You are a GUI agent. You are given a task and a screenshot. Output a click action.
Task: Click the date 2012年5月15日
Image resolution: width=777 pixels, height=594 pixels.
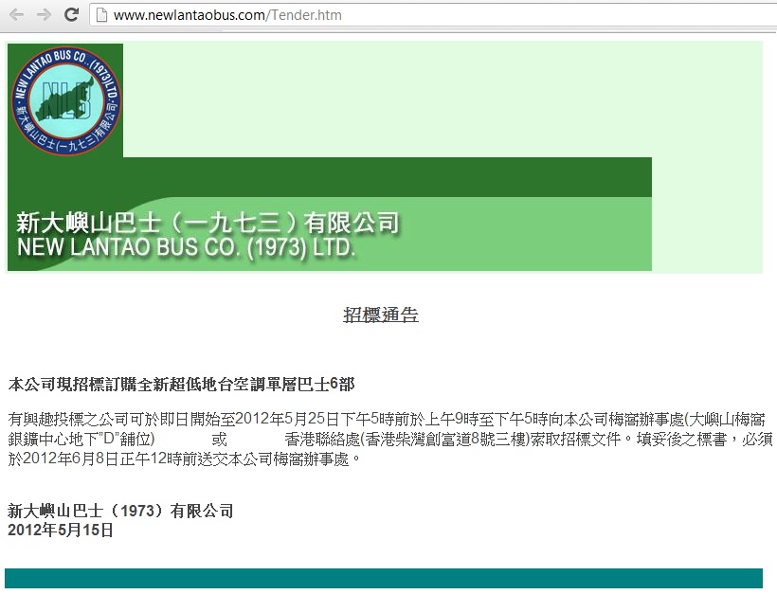coord(61,531)
